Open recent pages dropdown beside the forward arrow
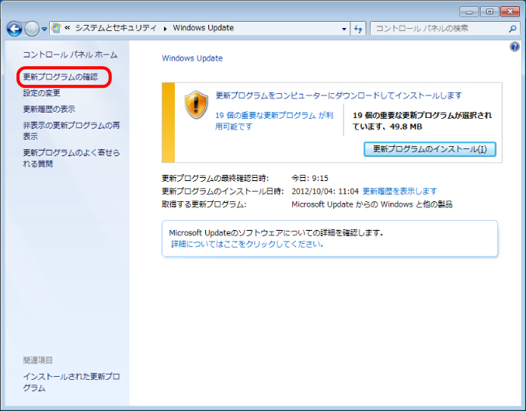526x411 pixels. 44,30
